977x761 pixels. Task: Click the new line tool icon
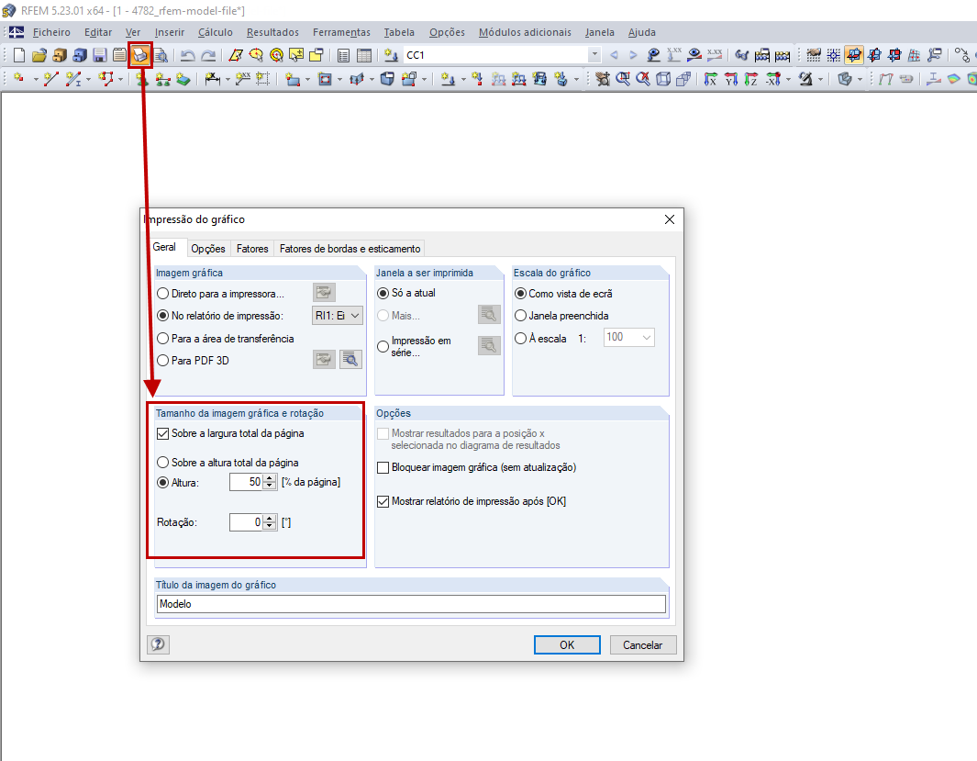[x=50, y=79]
